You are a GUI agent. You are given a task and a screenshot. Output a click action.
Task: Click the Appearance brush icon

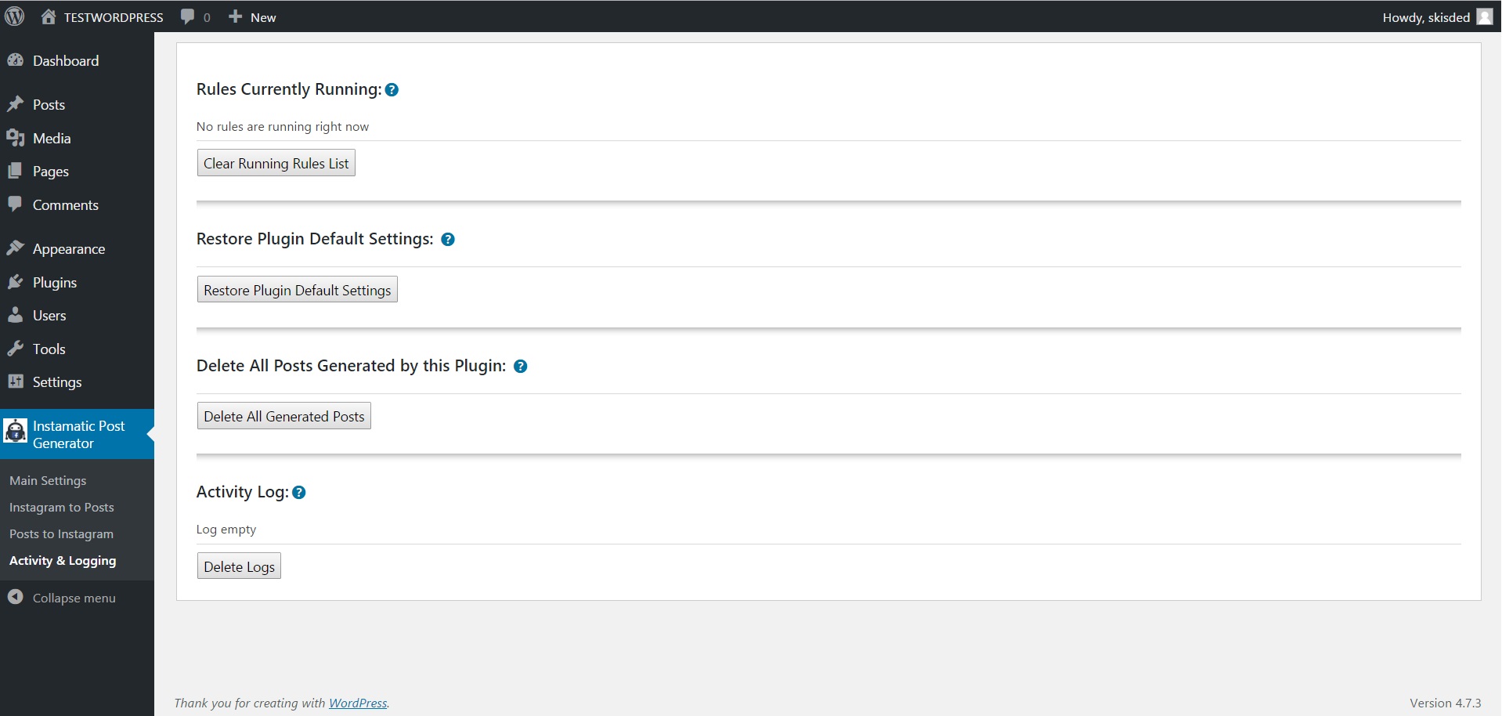16,248
